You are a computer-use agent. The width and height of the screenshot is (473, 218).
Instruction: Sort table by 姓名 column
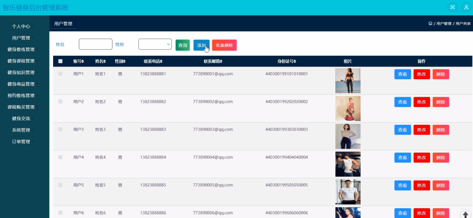coord(100,61)
